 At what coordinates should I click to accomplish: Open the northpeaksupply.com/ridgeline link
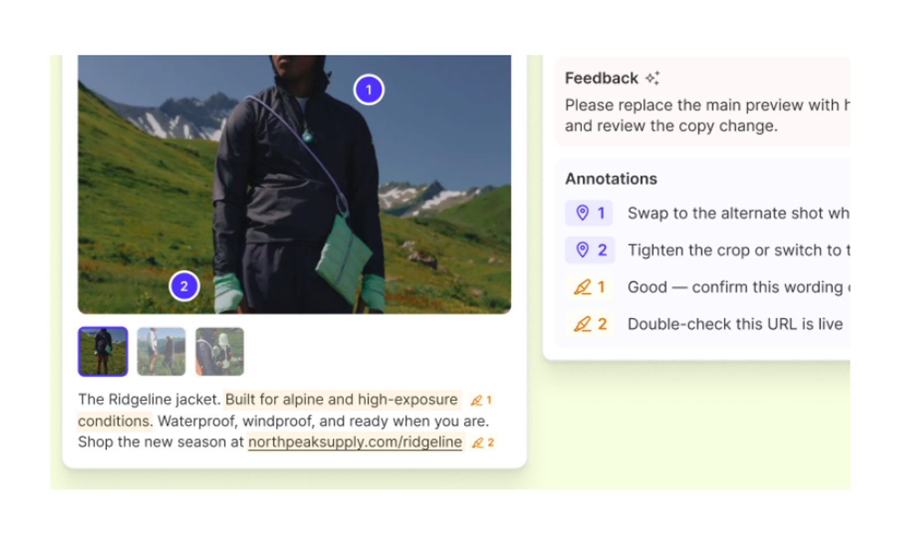[x=355, y=442]
